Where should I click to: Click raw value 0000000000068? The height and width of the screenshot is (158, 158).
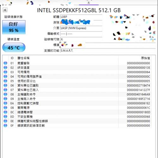tap(138, 117)
